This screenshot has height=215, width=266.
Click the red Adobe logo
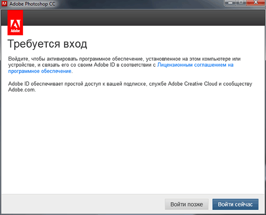pos(15,23)
